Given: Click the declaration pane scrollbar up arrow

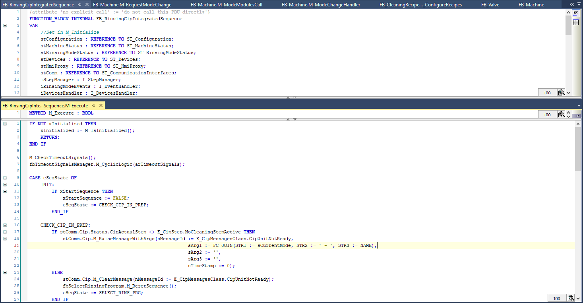Looking at the screenshot, I should coord(568,13).
